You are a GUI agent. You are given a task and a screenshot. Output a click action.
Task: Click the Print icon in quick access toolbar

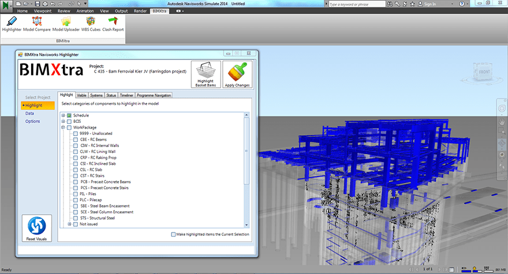(45, 4)
